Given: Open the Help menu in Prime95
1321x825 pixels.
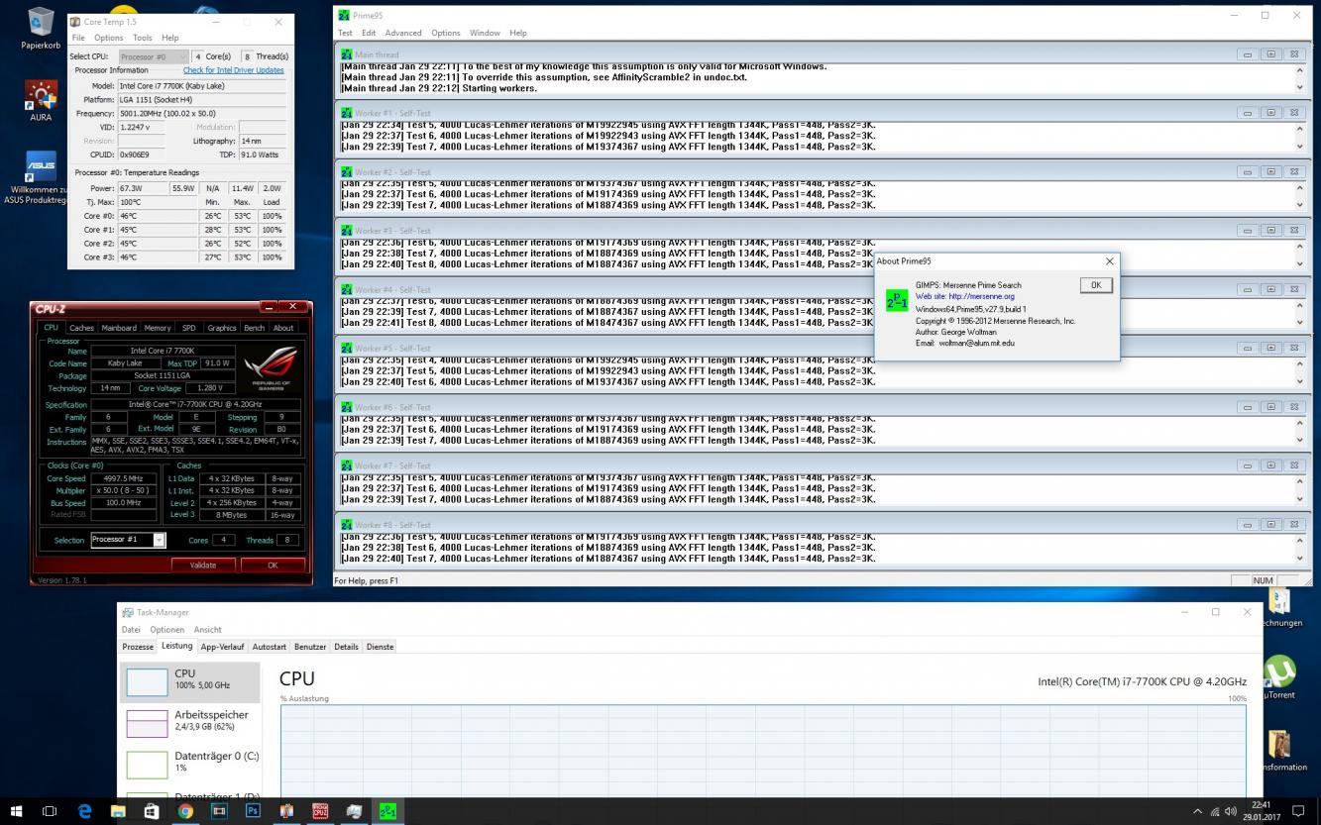Looking at the screenshot, I should [518, 33].
